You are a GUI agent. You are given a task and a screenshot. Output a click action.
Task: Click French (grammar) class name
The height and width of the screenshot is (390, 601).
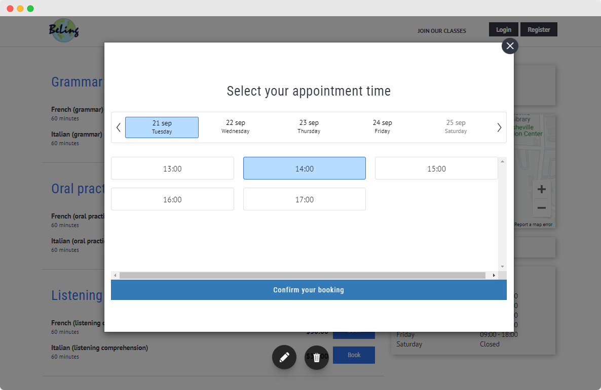point(77,109)
